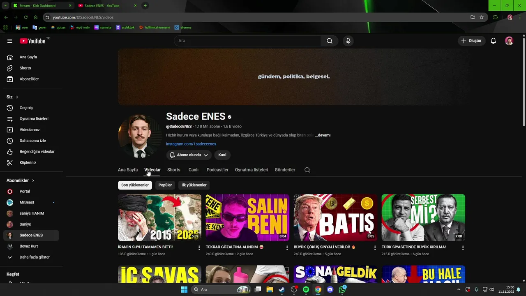Open the YouTube hamburger guide menu

[x=10, y=41]
